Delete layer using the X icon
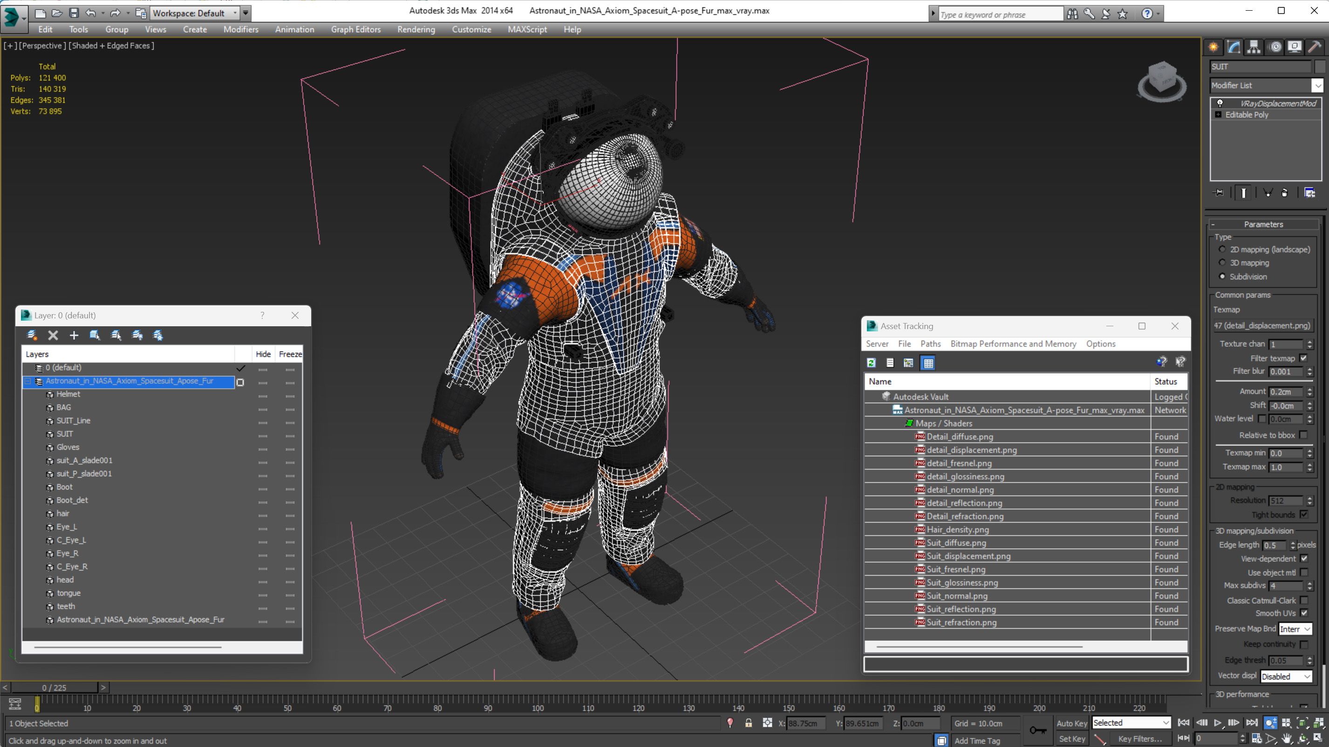 53,336
